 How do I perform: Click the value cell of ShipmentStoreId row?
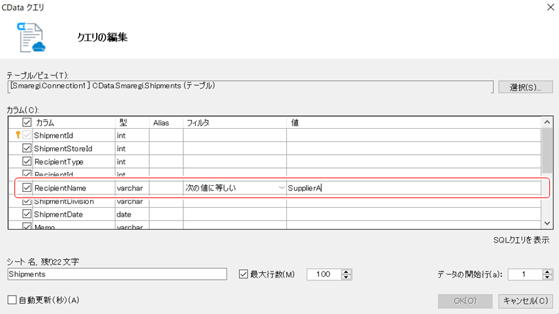coord(413,149)
